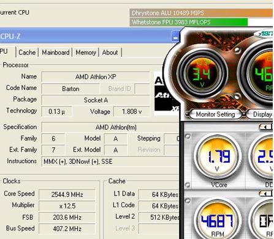Click the Family value 6
Viewport: 274px width, 239px height.
[x=53, y=139]
